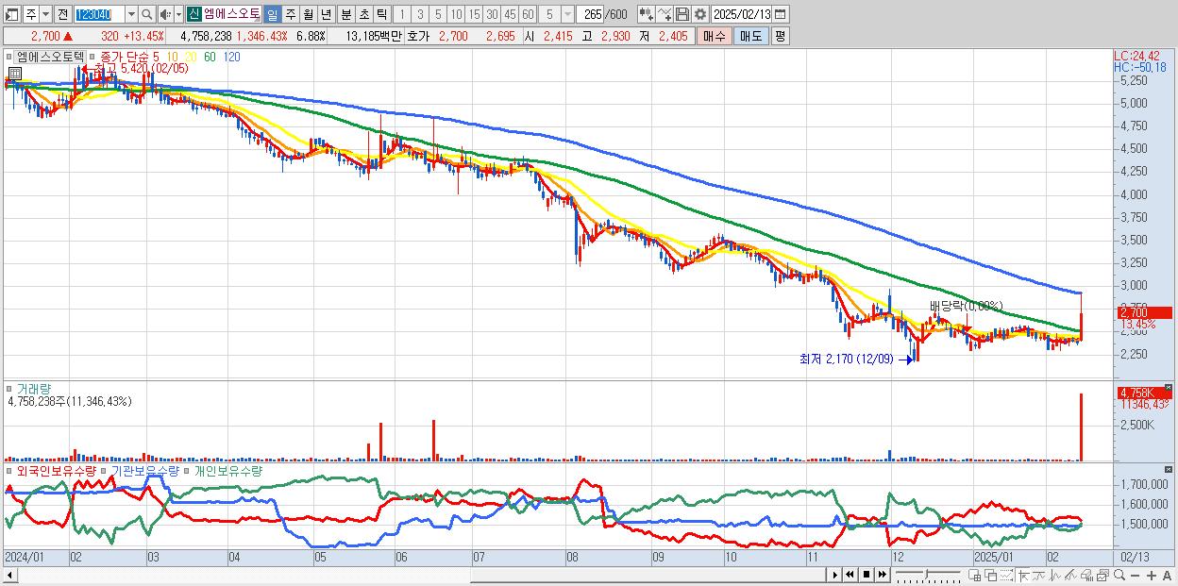
Task: Focus the stock code input 123040
Action: tap(98, 14)
